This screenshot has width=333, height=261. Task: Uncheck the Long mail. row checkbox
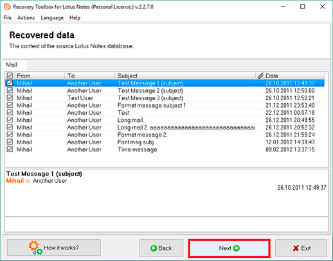(10, 120)
